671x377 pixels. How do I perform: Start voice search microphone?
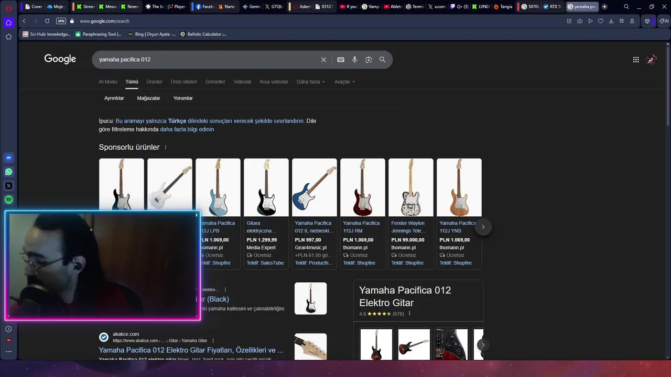(355, 60)
